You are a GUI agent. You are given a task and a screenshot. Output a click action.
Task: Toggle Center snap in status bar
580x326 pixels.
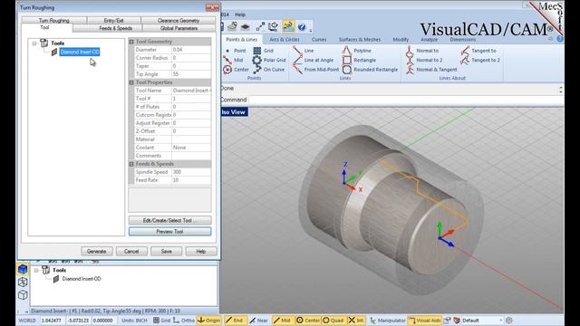(x=308, y=321)
